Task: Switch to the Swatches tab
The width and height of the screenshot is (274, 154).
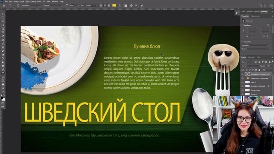Action: 250,12
